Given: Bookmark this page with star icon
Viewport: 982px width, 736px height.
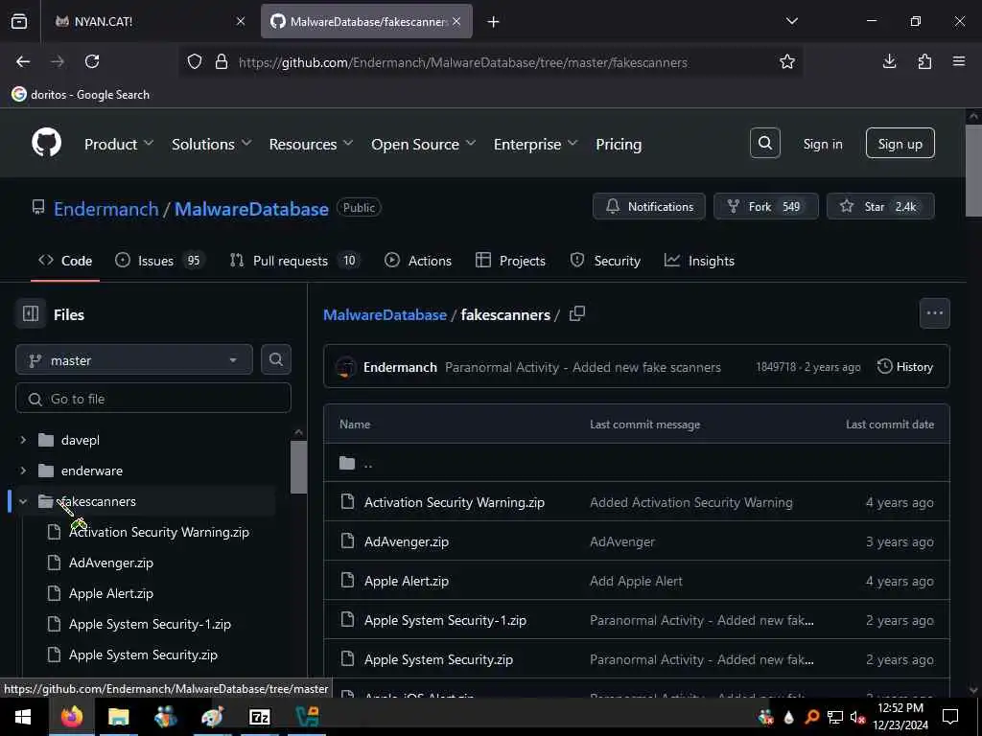Looking at the screenshot, I should click(787, 61).
